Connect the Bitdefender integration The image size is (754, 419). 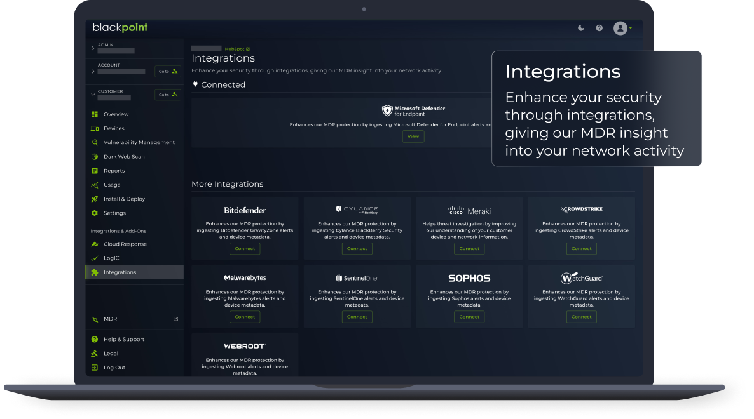(x=245, y=249)
